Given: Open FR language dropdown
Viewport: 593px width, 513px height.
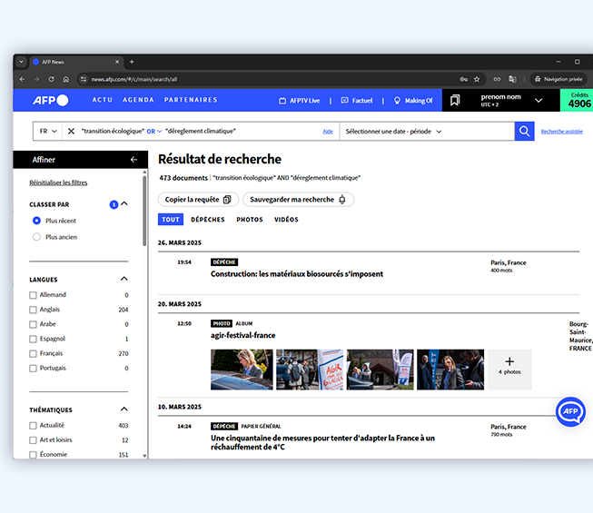Looking at the screenshot, I should (47, 131).
